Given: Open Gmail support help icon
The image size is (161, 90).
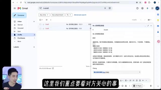Looking at the screenshot, I should click(x=137, y=8).
